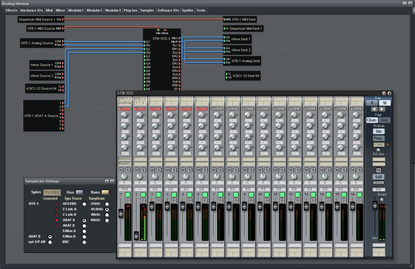415x269 pixels.
Task: Mute mixer channel 14
Action: pyautogui.click(x=322, y=170)
